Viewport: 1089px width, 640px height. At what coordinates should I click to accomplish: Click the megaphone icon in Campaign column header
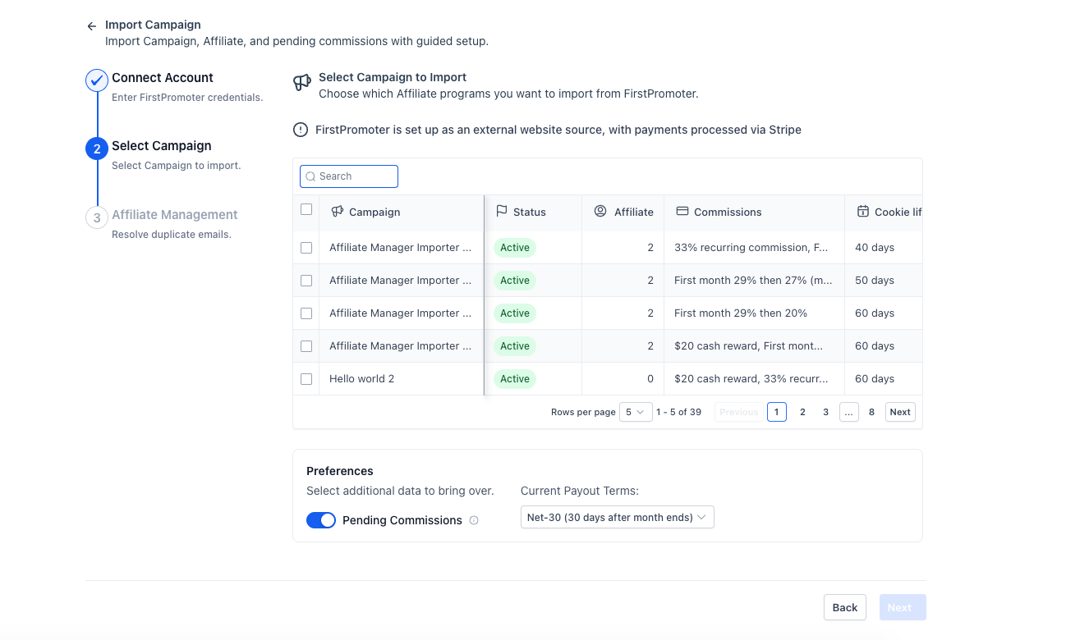pos(337,212)
